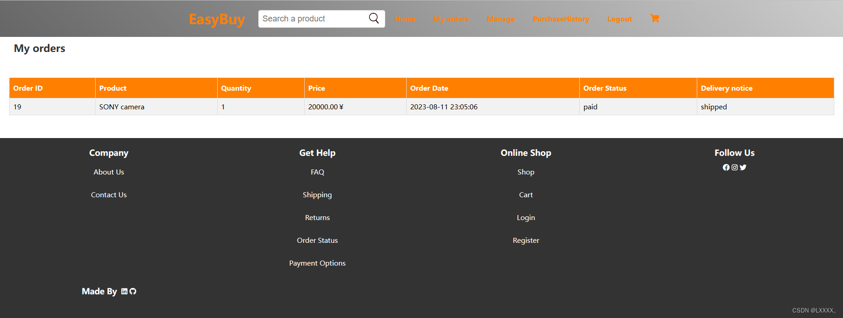Open the Shop footer link
Screen dimensions: 843x318
click(x=526, y=172)
